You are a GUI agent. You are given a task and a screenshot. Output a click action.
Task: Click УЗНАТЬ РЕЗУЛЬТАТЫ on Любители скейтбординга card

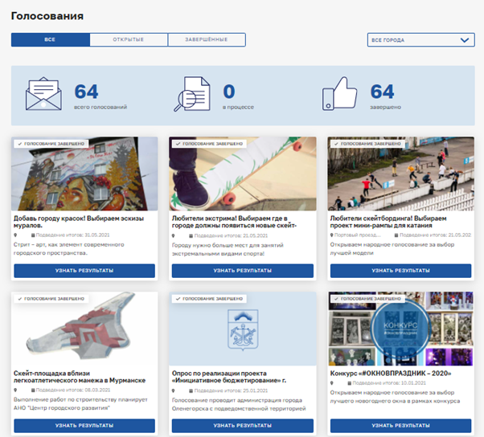(x=400, y=271)
